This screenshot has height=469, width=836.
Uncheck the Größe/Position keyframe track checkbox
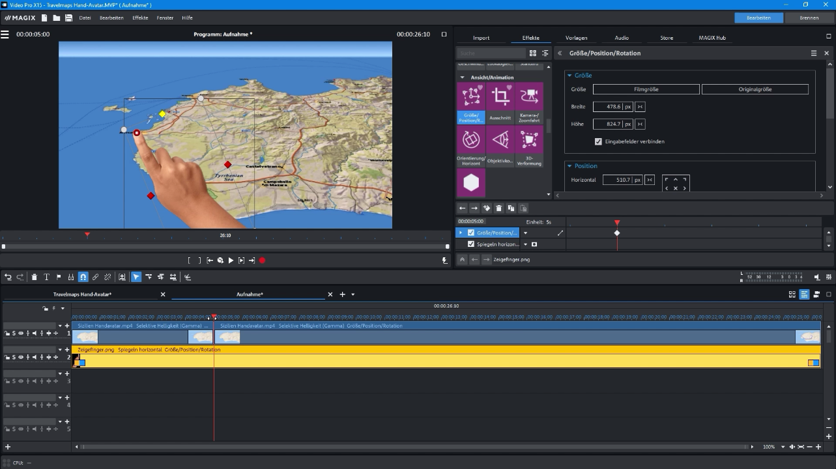point(470,233)
